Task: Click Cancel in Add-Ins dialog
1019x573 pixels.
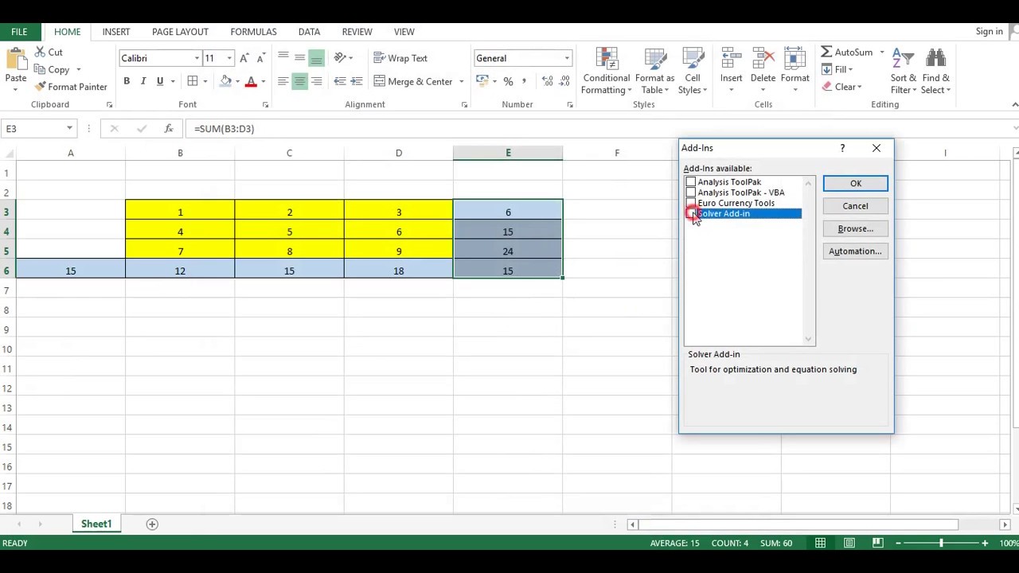Action: tap(855, 206)
